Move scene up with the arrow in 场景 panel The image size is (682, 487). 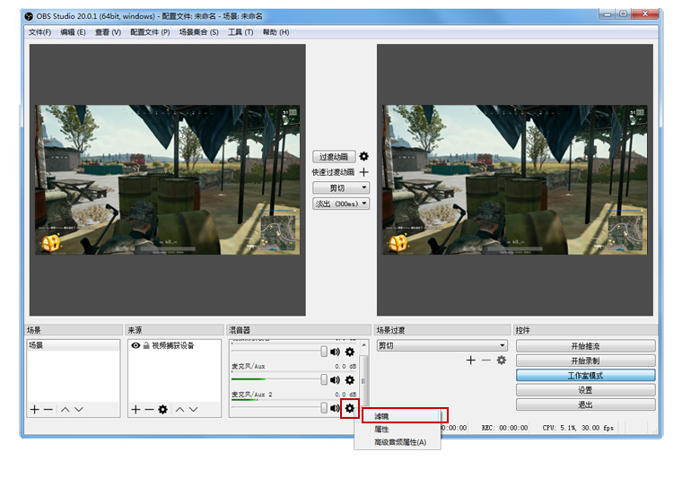pyautogui.click(x=66, y=410)
